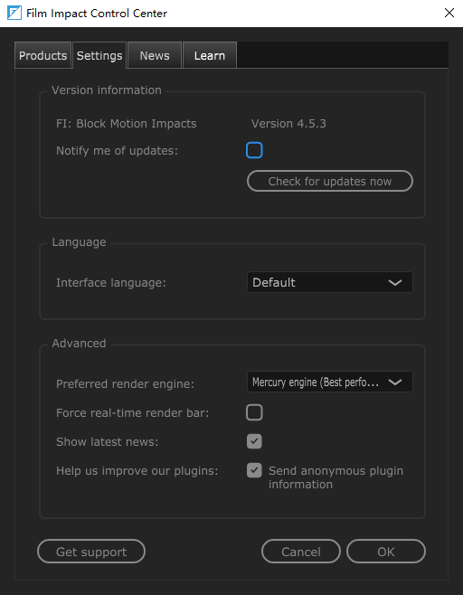
Task: Click the Get support button
Action: pos(91,552)
